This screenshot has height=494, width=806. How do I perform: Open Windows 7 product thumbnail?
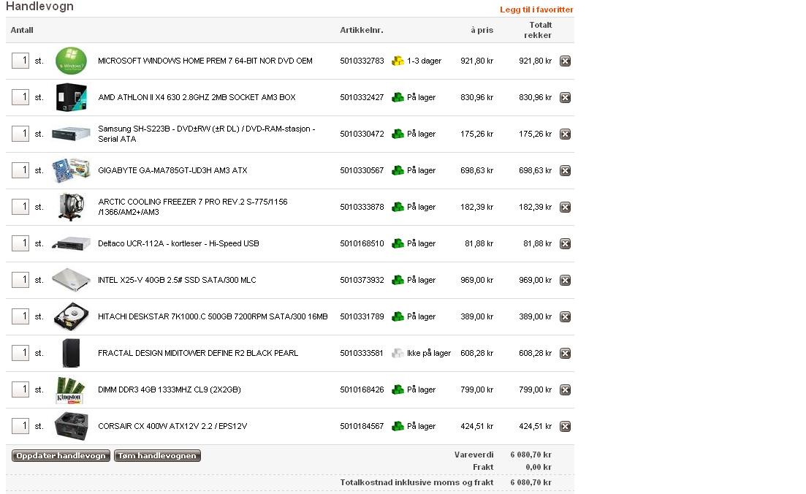pos(71,61)
